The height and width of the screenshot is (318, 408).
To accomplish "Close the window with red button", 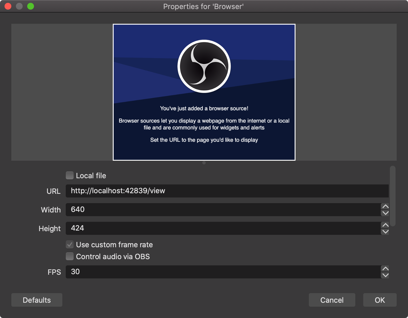I will (8, 6).
